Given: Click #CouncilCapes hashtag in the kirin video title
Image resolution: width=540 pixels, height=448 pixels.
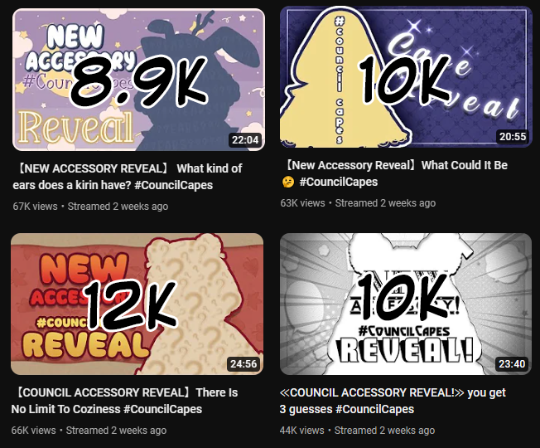Looking at the screenshot, I should click(174, 185).
